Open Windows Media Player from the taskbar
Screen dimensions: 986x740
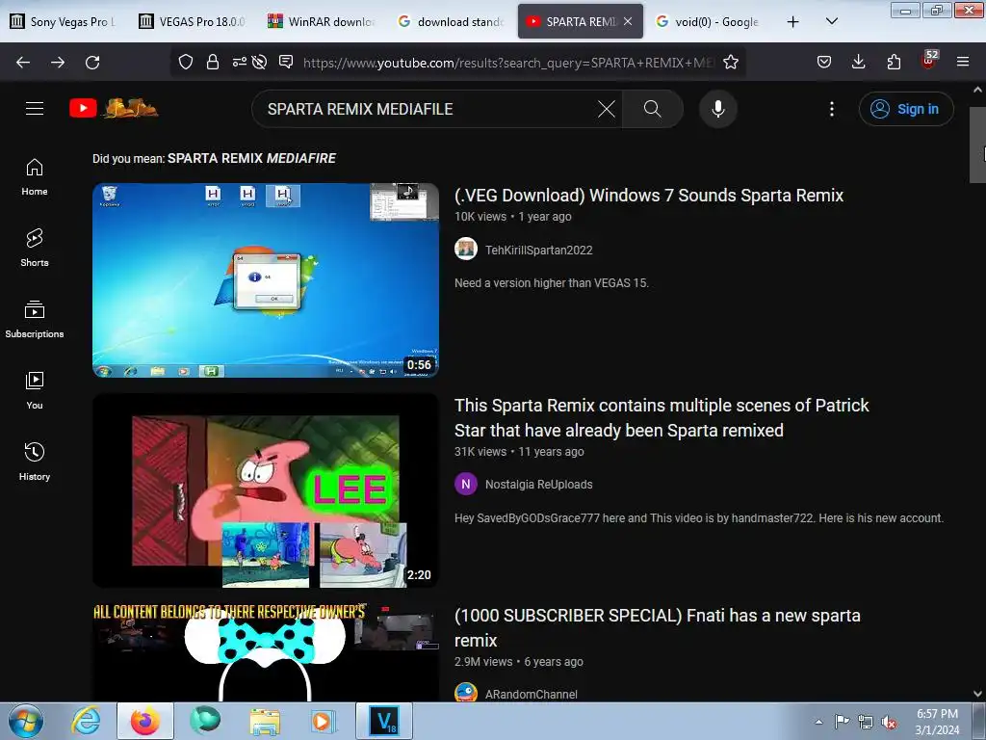324,721
